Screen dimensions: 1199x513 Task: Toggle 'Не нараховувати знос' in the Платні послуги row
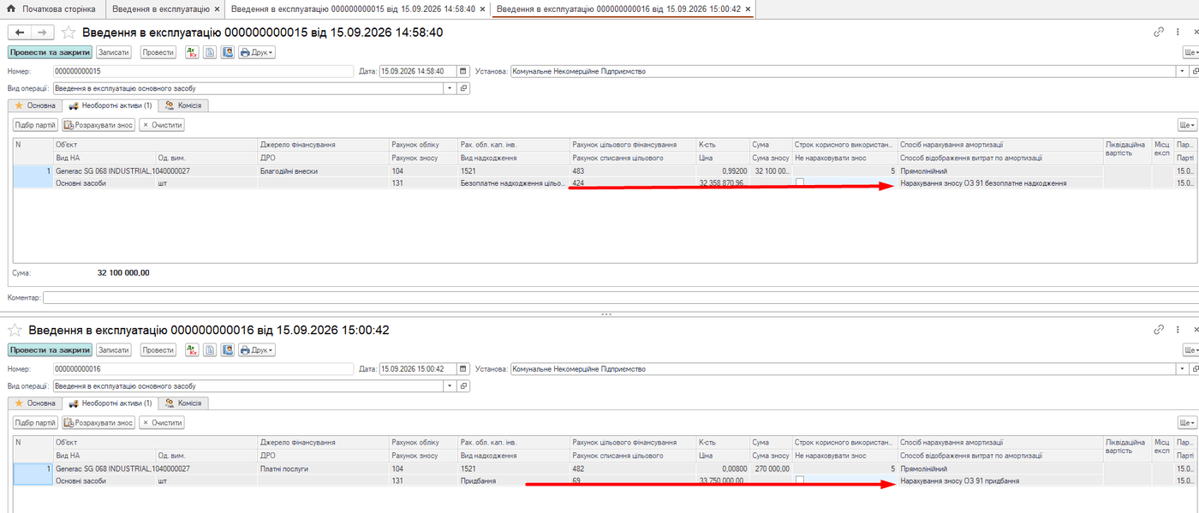point(800,480)
